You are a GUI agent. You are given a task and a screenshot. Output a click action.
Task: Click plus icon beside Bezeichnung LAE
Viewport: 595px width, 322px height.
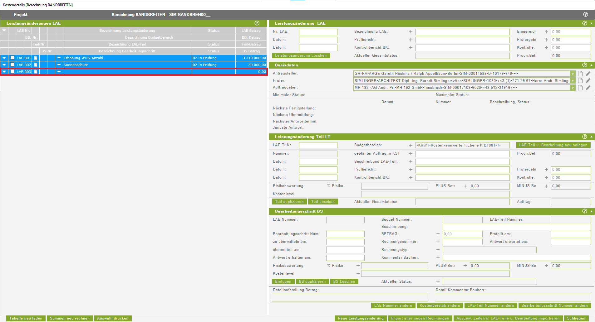coord(411,32)
